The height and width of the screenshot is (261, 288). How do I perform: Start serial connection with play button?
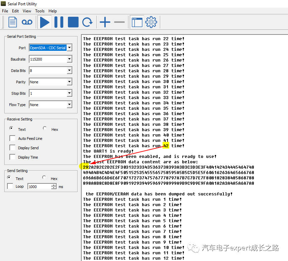click(44, 22)
